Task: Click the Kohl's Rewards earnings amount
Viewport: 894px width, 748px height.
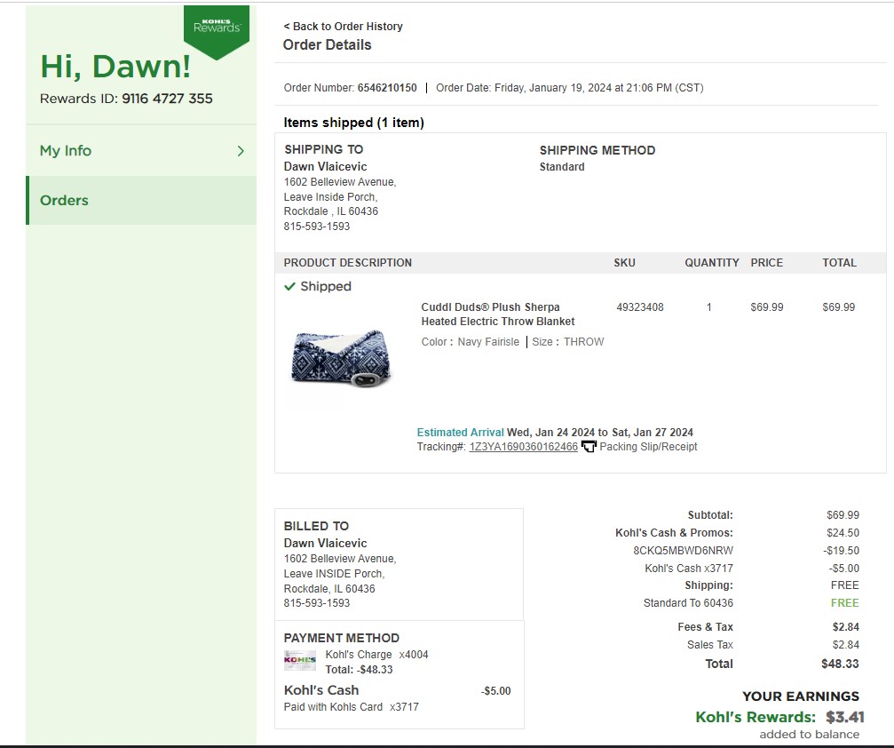Action: point(845,717)
